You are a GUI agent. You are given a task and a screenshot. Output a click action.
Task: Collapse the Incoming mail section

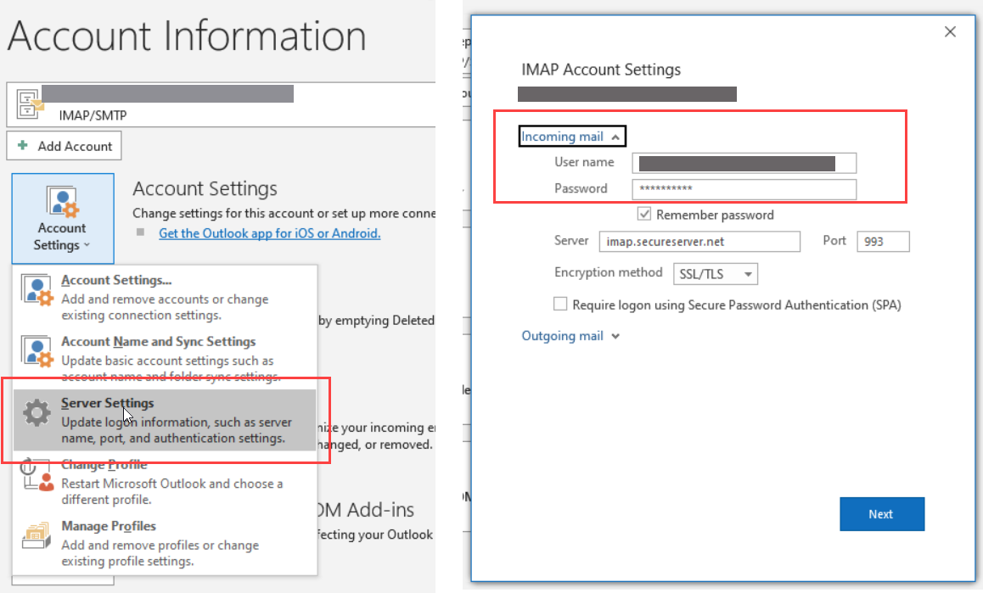coord(572,136)
